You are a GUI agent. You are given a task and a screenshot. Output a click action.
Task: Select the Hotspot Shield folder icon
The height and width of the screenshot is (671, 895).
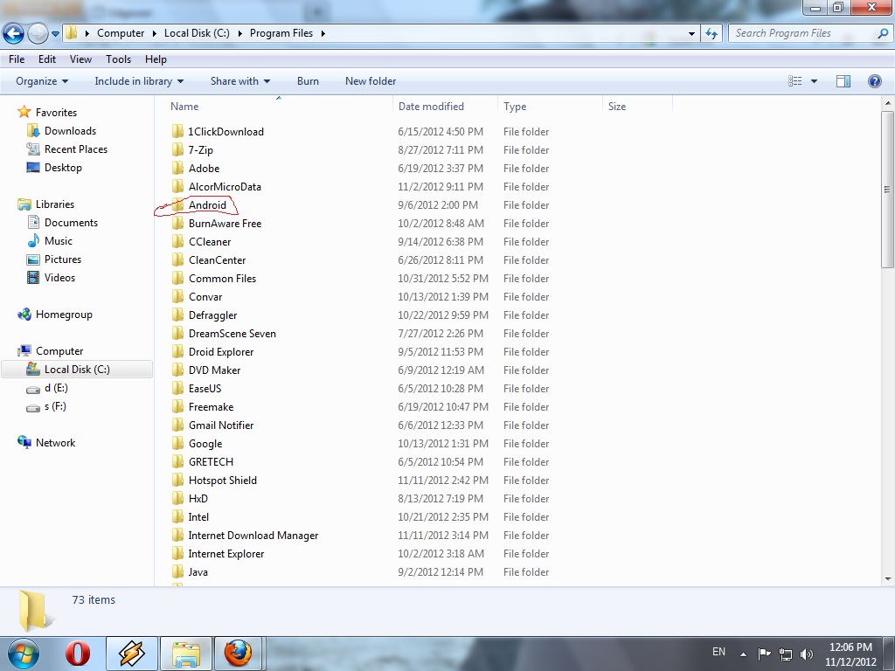click(x=178, y=480)
